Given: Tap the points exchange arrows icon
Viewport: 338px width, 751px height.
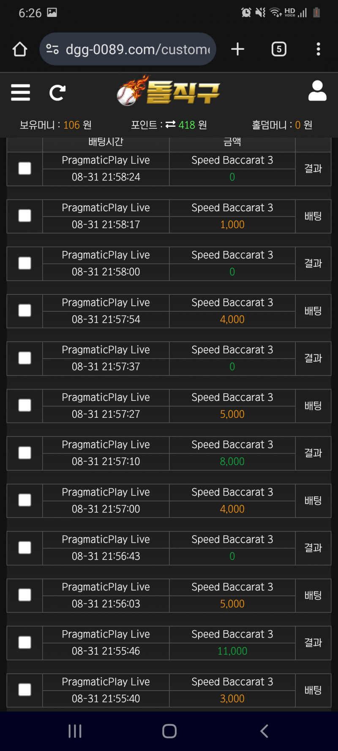Looking at the screenshot, I should pyautogui.click(x=170, y=125).
